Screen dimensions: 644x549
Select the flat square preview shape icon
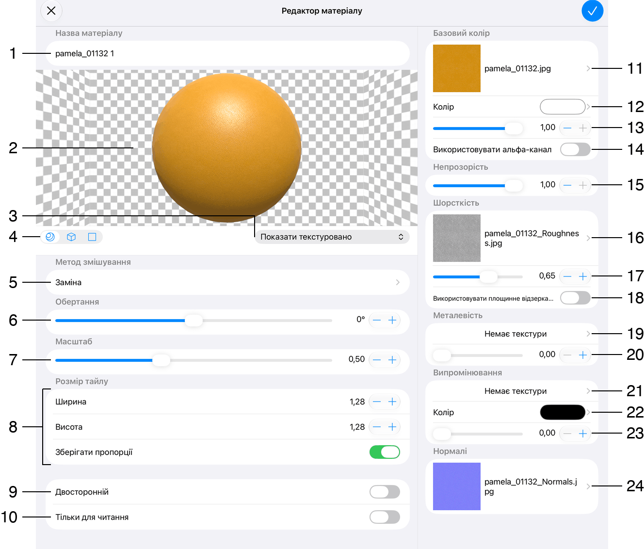pyautogui.click(x=92, y=237)
